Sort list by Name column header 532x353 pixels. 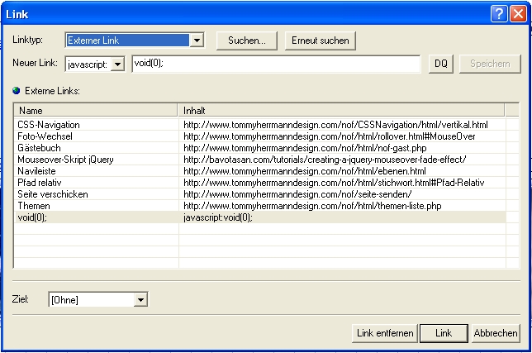[x=97, y=110]
